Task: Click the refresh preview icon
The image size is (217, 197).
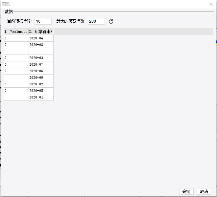Action: (x=111, y=21)
